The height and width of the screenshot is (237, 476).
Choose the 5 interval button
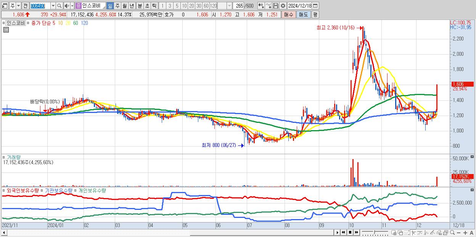tap(177, 6)
